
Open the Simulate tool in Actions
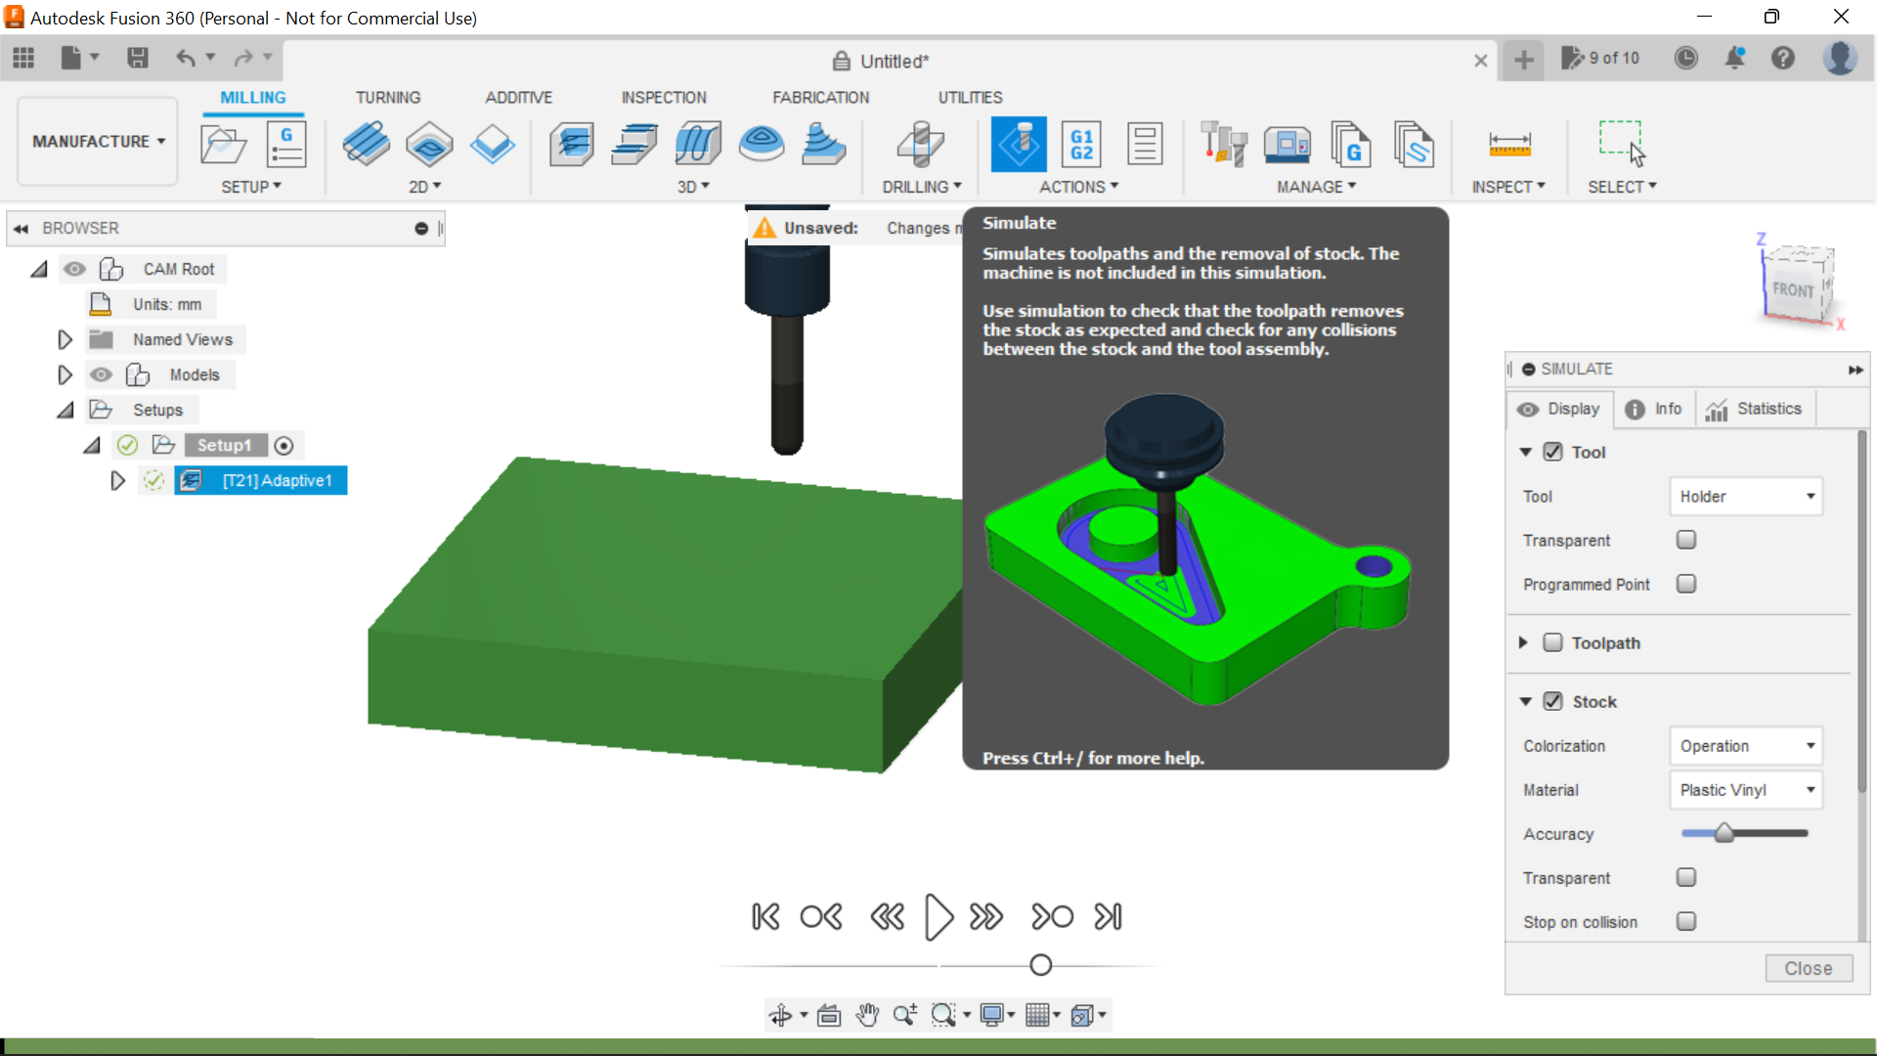click(1020, 144)
